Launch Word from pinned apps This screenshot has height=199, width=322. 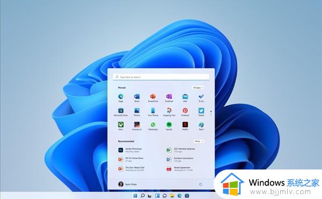click(x=137, y=98)
